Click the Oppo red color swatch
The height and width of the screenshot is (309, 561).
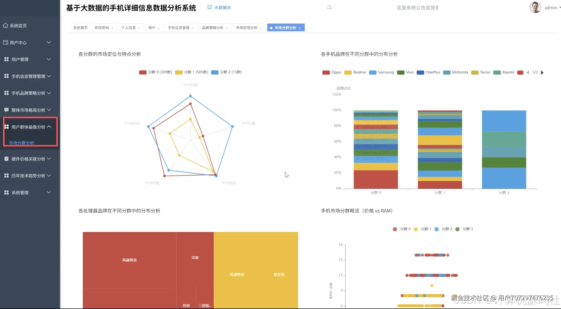326,73
